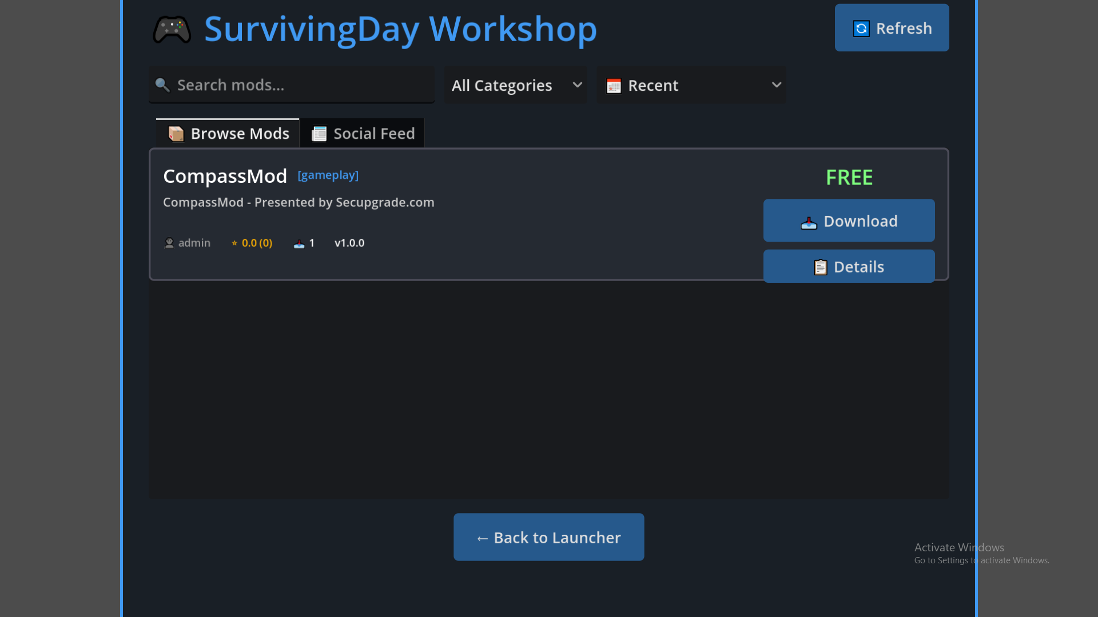Go back to the launcher
This screenshot has width=1098, height=617.
coord(548,538)
